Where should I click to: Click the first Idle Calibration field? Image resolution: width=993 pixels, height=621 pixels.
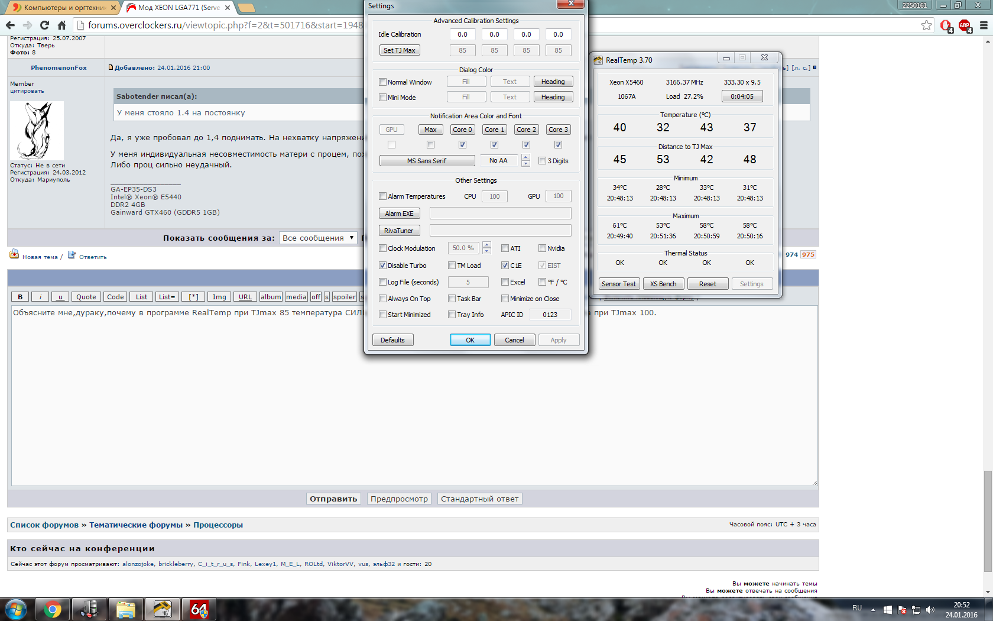coord(462,34)
